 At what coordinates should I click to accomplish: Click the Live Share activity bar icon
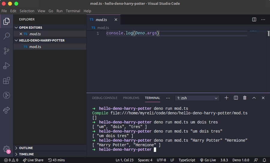click(x=6, y=110)
